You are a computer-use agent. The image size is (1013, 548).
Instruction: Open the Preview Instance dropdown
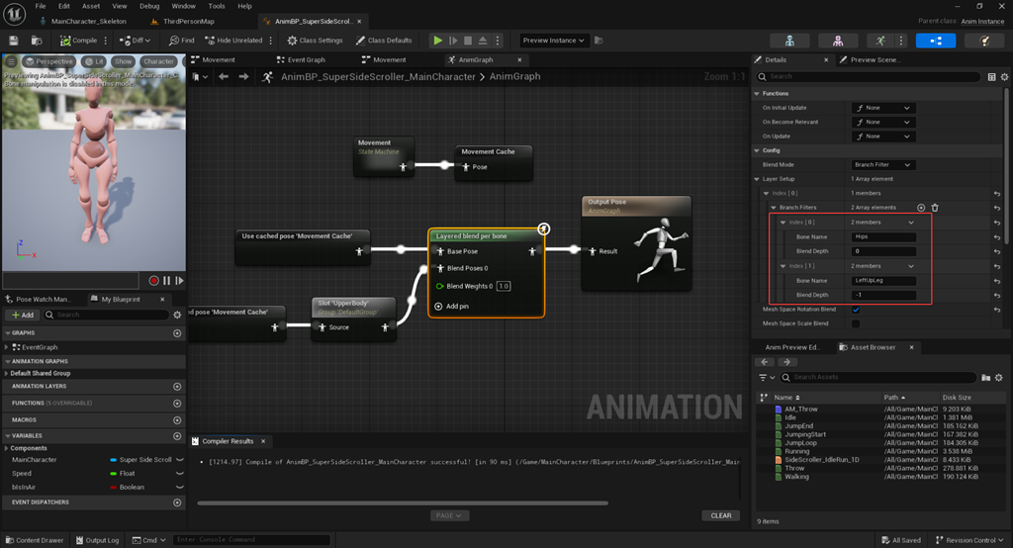[554, 41]
